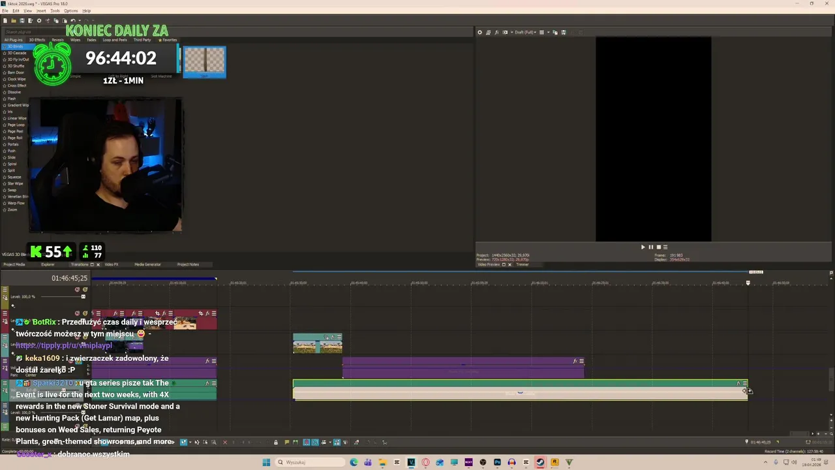This screenshot has height=470, width=835.
Task: Click Insert Marker icon in timeline toolbar
Action: coord(287,442)
